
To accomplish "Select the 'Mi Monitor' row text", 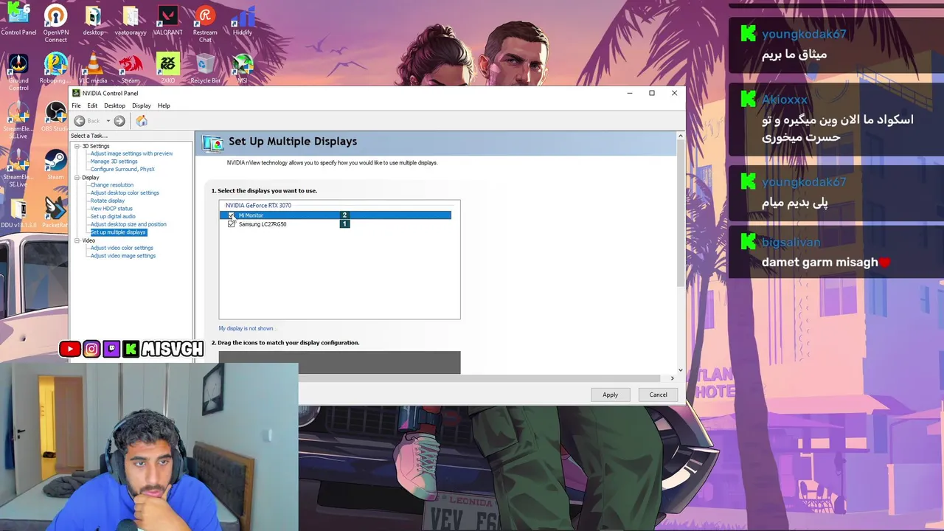I will [251, 215].
